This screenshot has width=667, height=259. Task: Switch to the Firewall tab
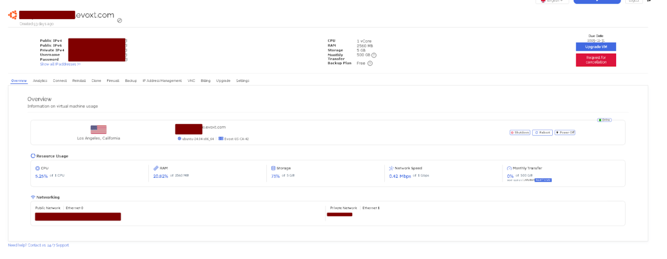click(x=113, y=81)
